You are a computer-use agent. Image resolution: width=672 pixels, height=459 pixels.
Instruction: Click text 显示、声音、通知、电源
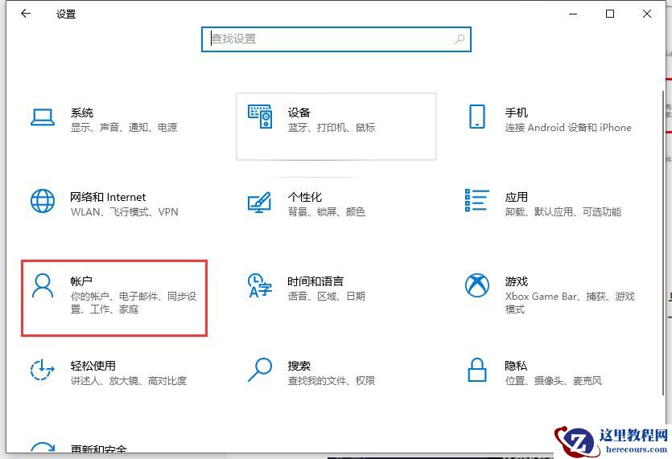124,128
